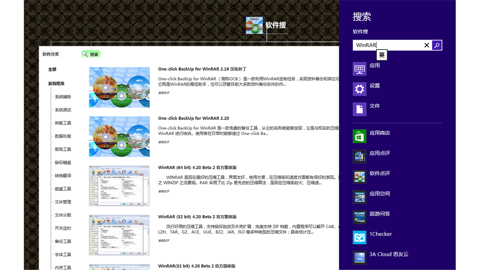Select 卸载工具 subcategory
This screenshot has width=480, height=270.
(63, 123)
